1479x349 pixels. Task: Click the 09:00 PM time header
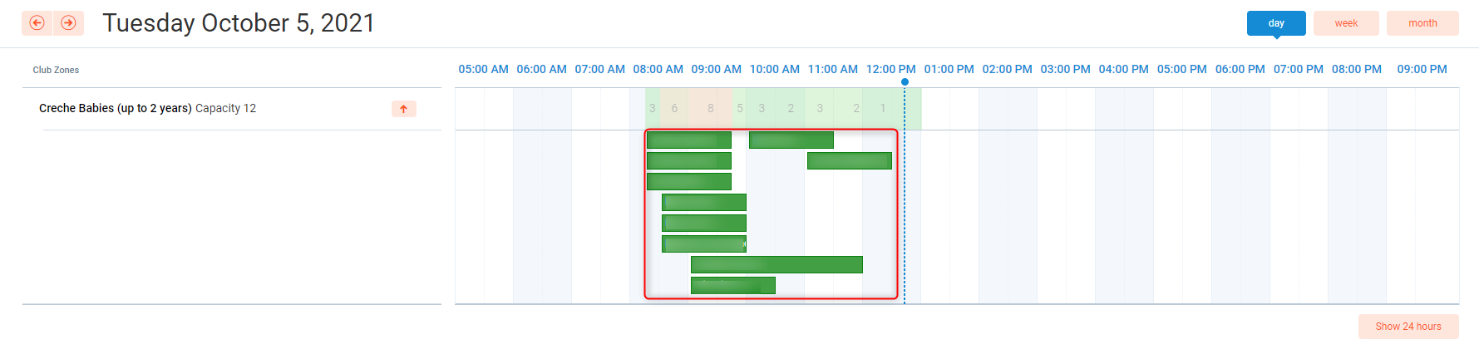point(1422,69)
